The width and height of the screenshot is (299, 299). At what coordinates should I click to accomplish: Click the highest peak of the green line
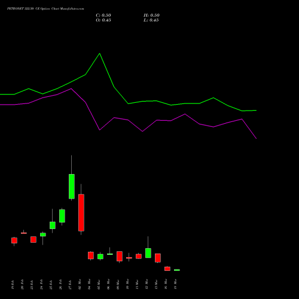click(100, 53)
